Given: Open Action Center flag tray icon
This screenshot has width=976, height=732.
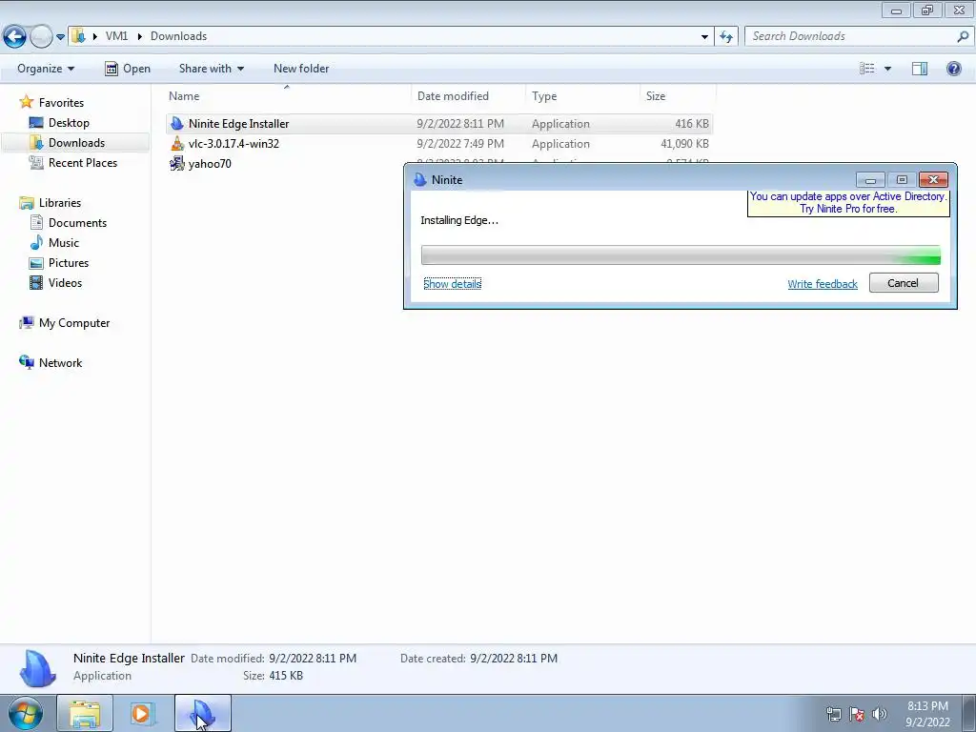Looking at the screenshot, I should (x=857, y=714).
